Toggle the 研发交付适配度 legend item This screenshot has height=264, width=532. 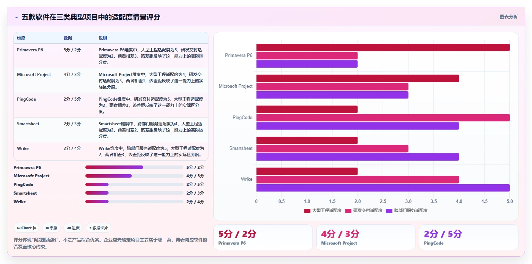363,211
